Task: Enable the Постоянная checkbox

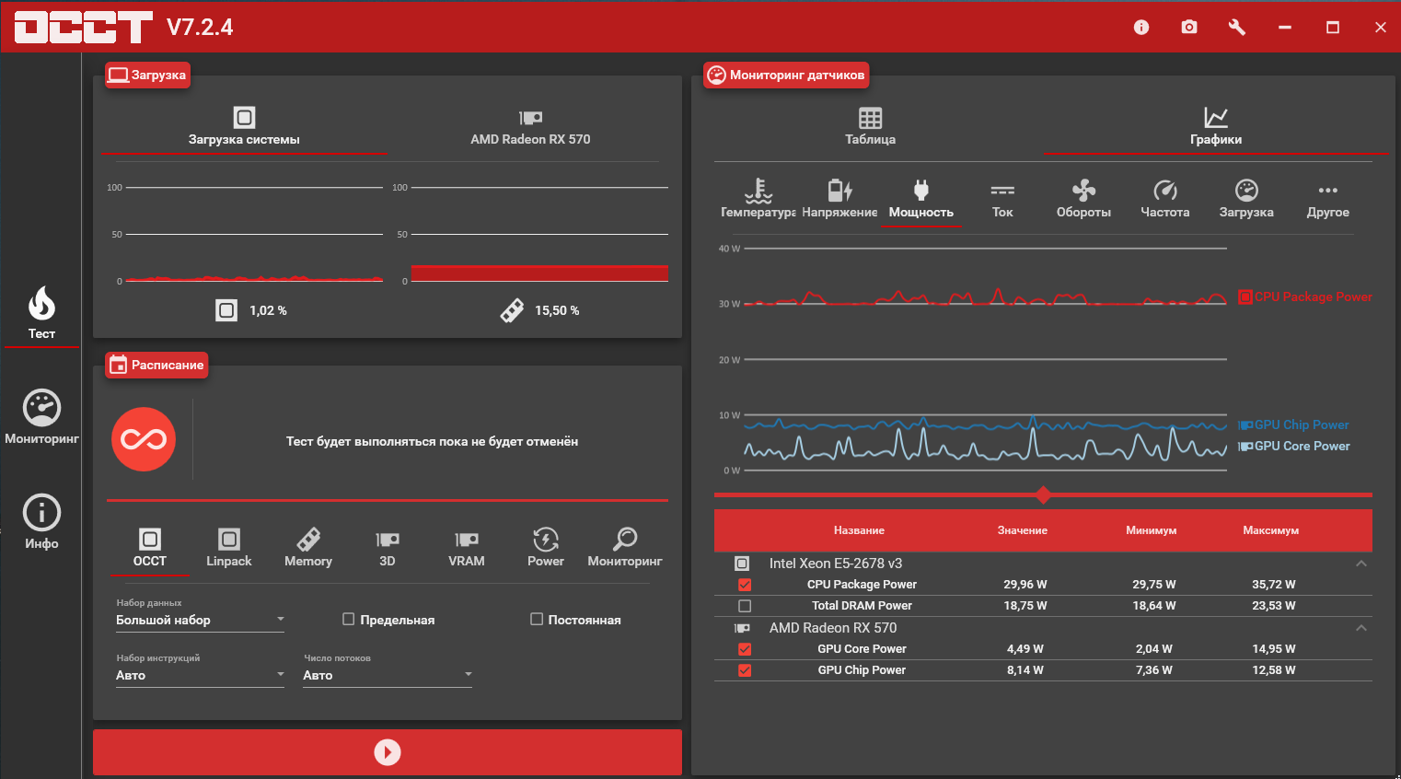Action: [537, 620]
